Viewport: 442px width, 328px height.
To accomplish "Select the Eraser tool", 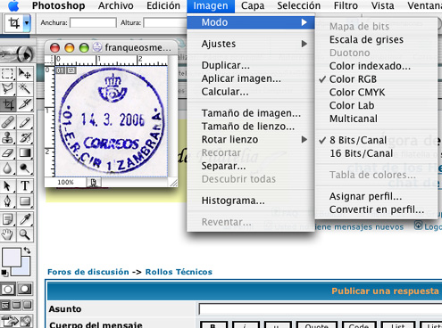I will (7, 153).
